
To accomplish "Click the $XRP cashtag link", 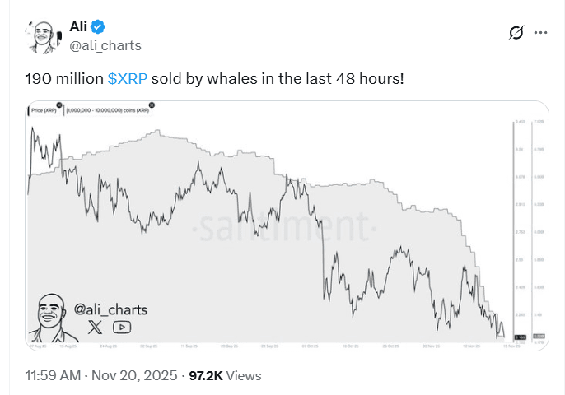I will 128,78.
